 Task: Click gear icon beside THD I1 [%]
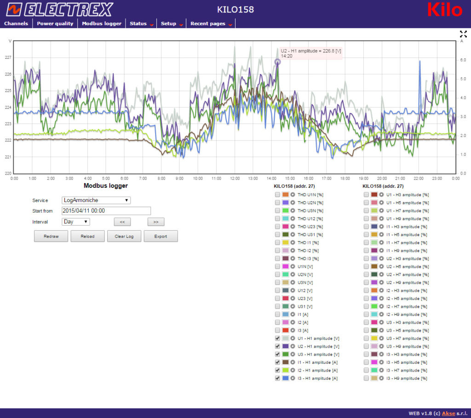(x=293, y=243)
